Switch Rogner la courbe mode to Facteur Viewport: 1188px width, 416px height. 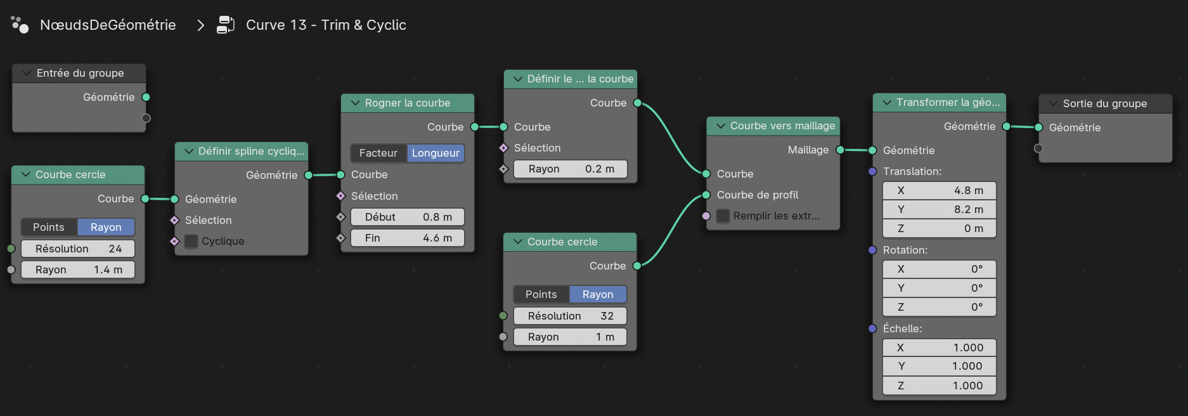pyautogui.click(x=378, y=153)
